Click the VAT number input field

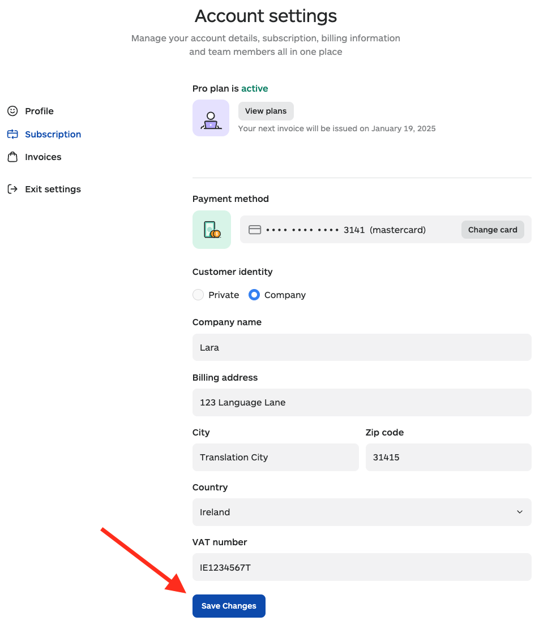point(361,567)
